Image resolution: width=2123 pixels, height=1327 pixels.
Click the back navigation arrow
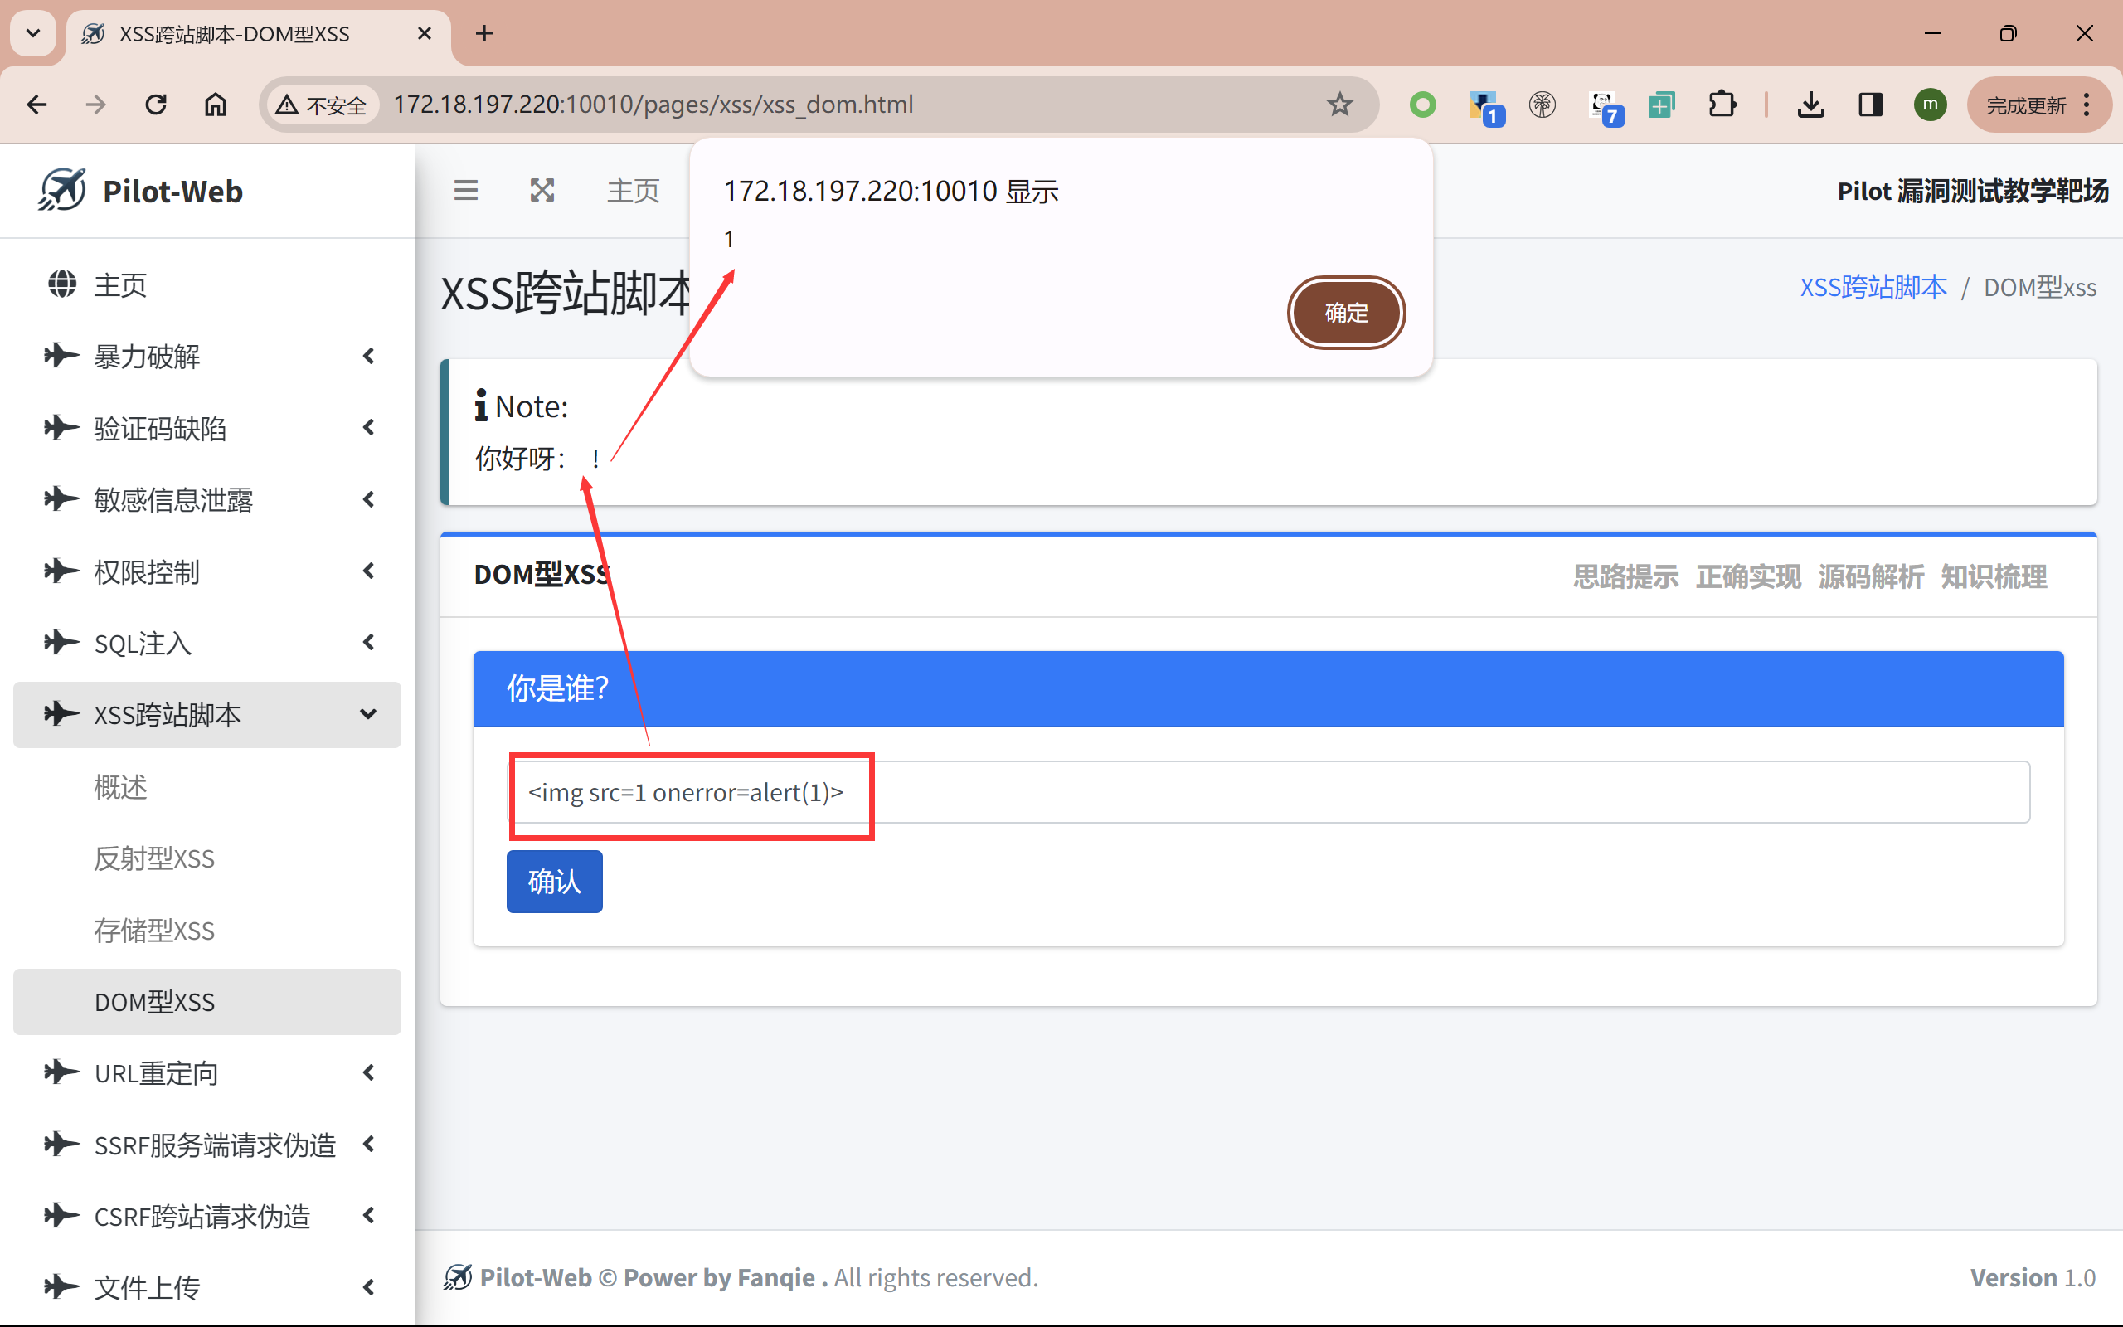[36, 105]
